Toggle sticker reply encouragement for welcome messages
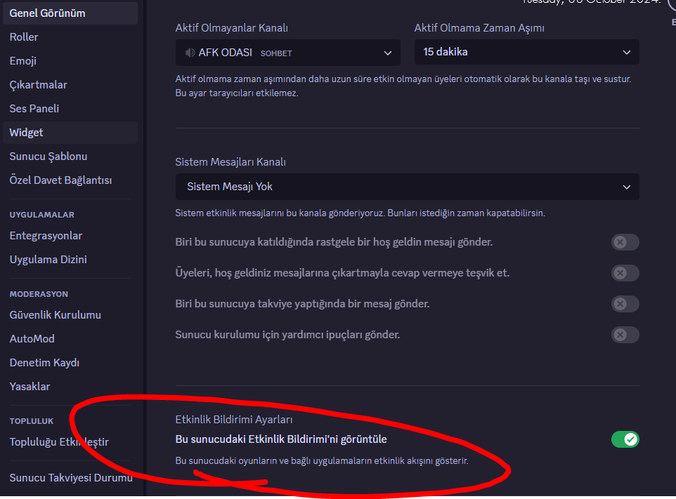The width and height of the screenshot is (676, 499). click(x=625, y=273)
